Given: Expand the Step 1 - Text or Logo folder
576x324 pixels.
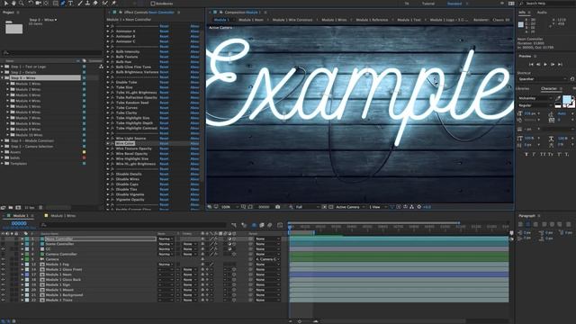Looking at the screenshot, I should 3,67.
